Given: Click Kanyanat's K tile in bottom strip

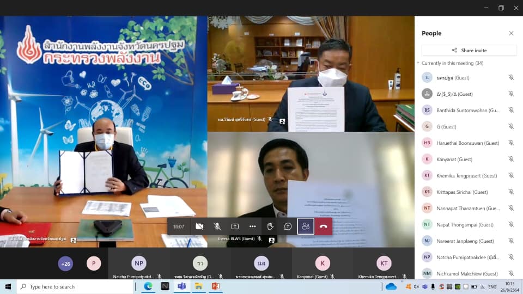Looking at the screenshot, I should (323, 264).
